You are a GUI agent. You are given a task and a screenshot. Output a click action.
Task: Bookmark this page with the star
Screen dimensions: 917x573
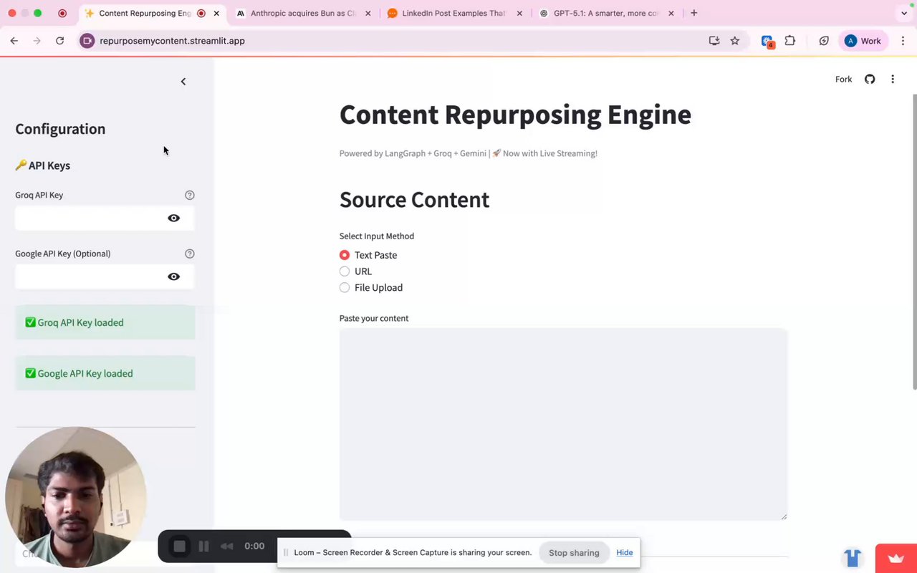735,41
